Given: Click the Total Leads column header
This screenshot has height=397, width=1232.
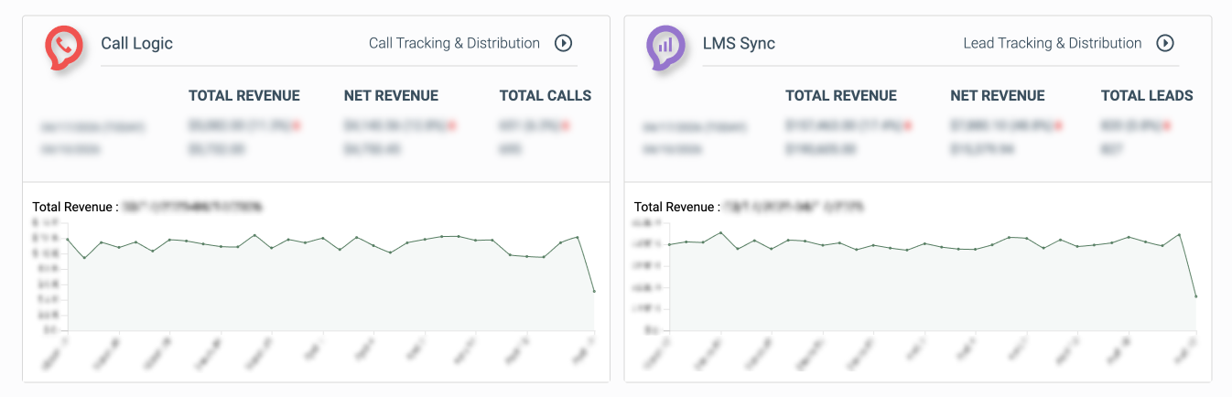Looking at the screenshot, I should (1146, 95).
